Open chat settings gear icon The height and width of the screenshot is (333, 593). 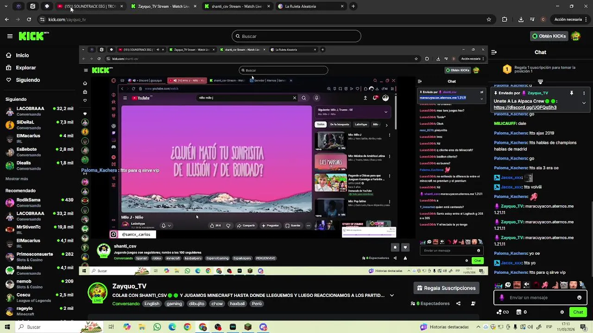point(562,312)
